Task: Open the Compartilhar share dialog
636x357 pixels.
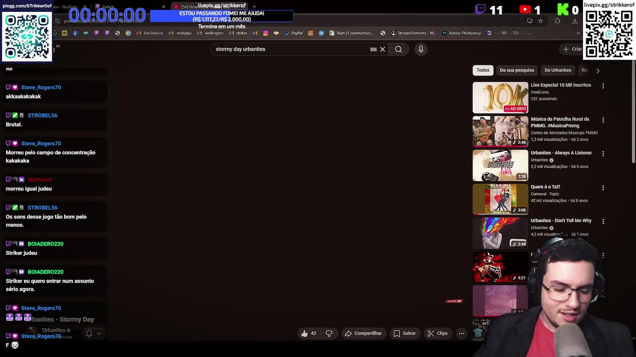Action: click(x=363, y=333)
